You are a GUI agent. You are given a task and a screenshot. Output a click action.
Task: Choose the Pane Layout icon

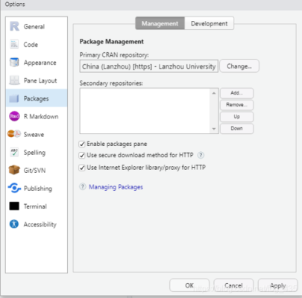click(14, 80)
